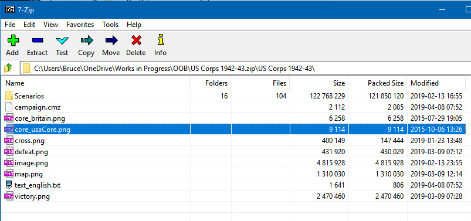Click the Move arrow icon
Screen dimensions: 471x221
tap(111, 40)
